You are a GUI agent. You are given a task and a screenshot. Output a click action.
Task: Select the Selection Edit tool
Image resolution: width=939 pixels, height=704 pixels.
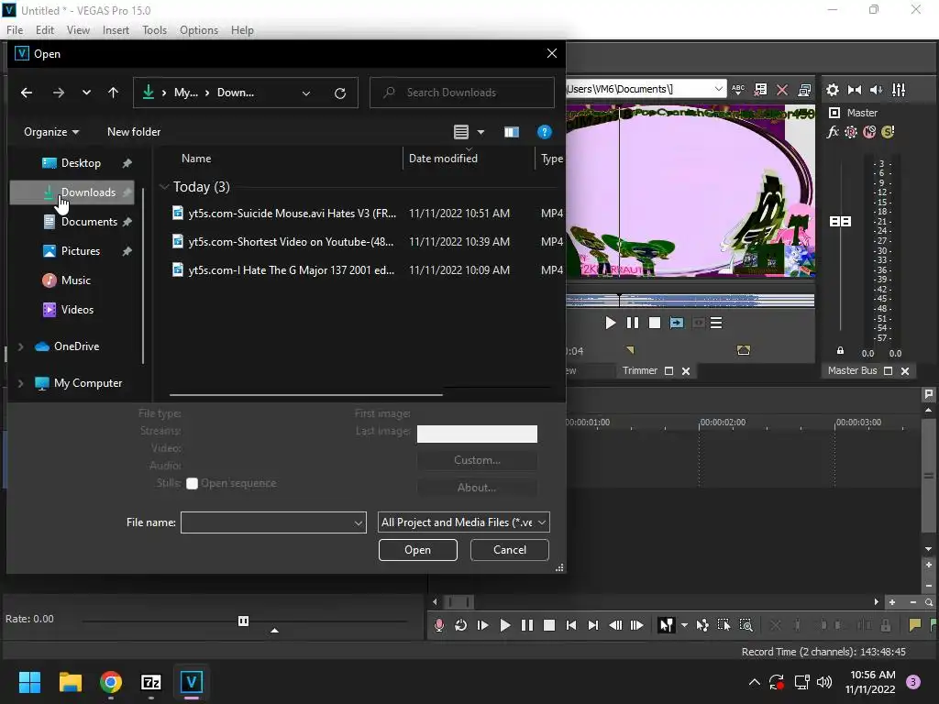click(x=724, y=625)
